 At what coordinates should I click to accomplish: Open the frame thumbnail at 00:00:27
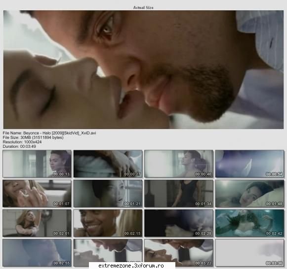point(108,164)
